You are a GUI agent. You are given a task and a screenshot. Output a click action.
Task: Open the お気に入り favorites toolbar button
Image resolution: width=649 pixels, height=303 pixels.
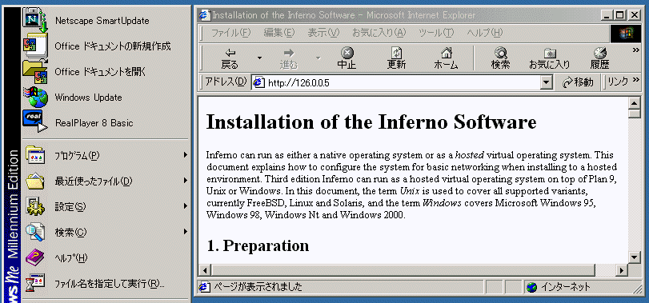[x=550, y=58]
